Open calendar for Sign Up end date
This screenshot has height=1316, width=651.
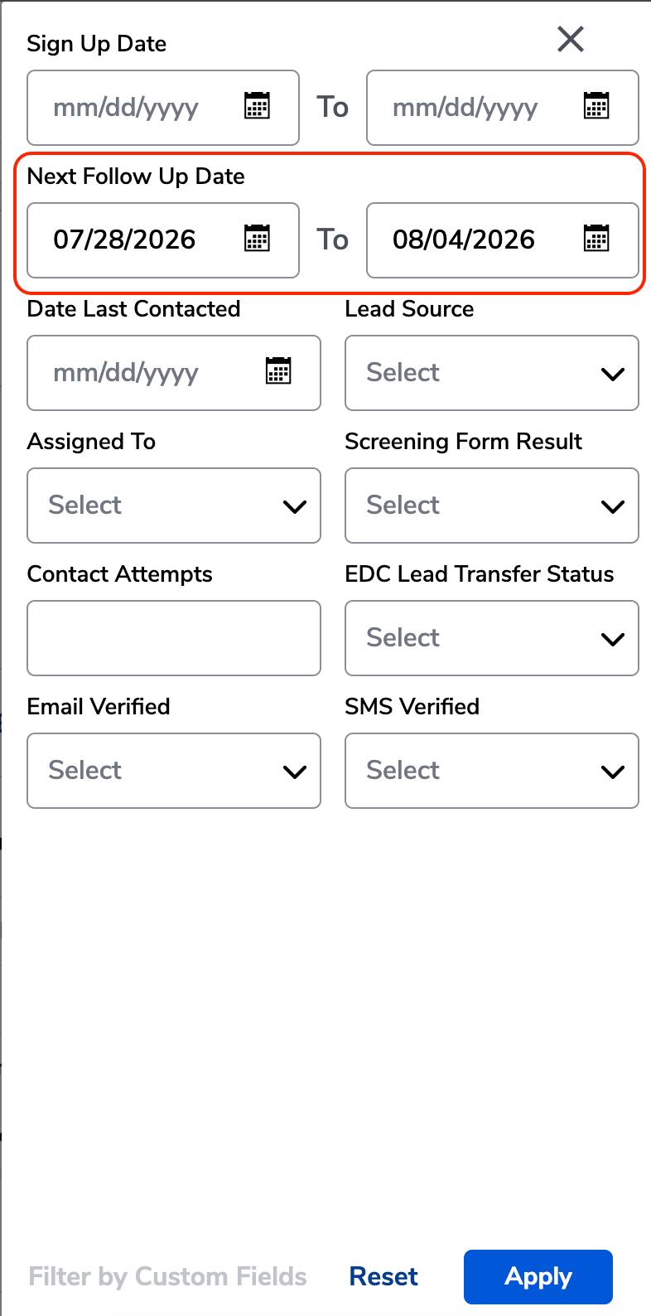point(596,106)
